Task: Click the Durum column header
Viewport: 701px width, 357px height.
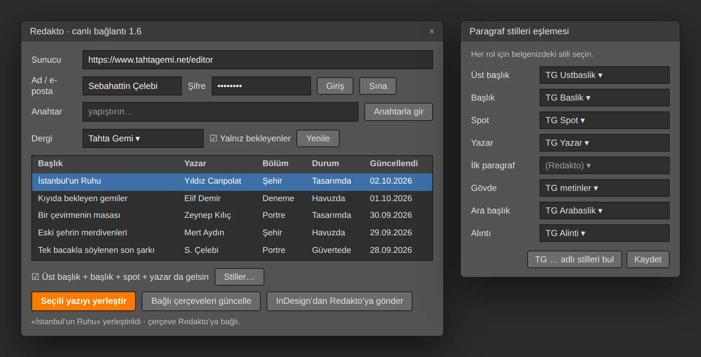Action: click(x=325, y=163)
